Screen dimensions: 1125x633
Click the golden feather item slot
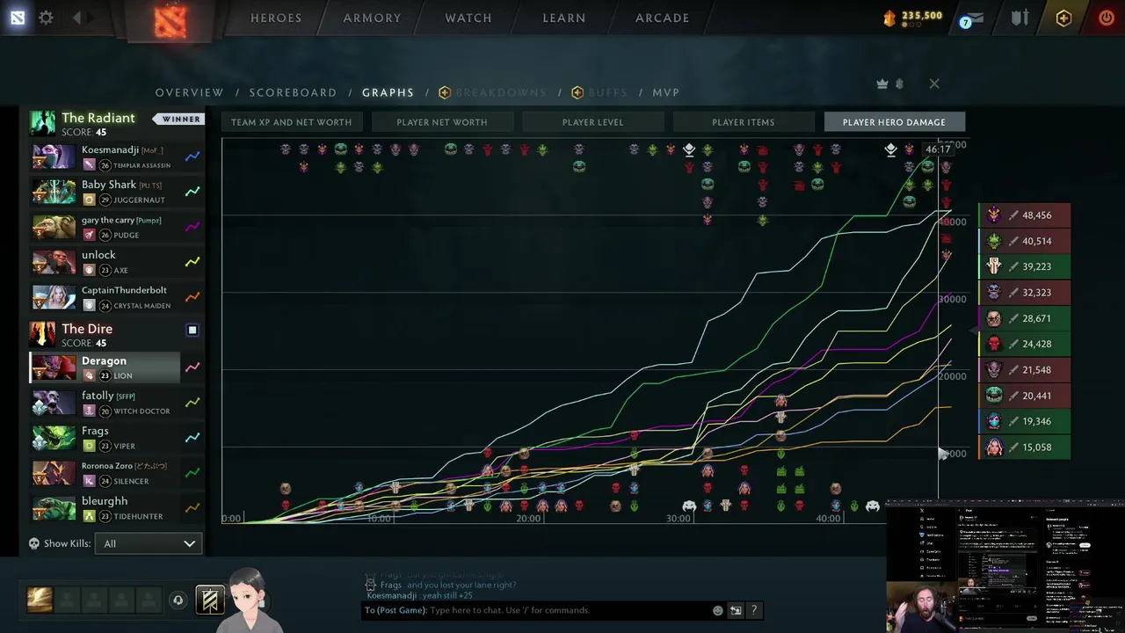(x=40, y=600)
